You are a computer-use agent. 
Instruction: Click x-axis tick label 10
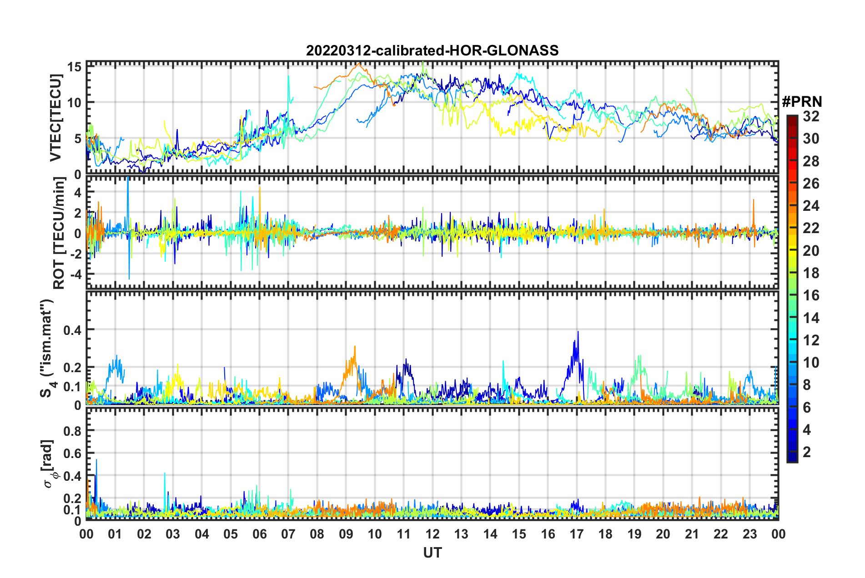coord(375,534)
